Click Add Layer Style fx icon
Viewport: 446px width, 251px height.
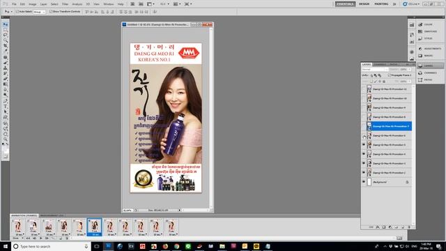click(378, 227)
